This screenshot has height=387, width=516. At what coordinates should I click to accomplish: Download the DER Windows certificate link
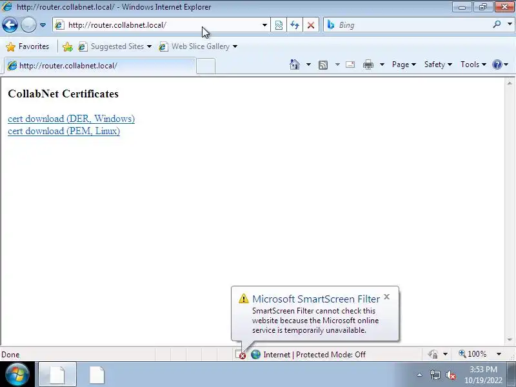(x=71, y=119)
